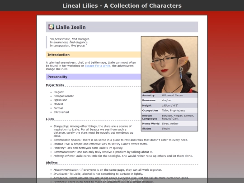Click the 'In persistence, find strength' quote line
The width and height of the screenshot is (244, 183).
coord(70,39)
